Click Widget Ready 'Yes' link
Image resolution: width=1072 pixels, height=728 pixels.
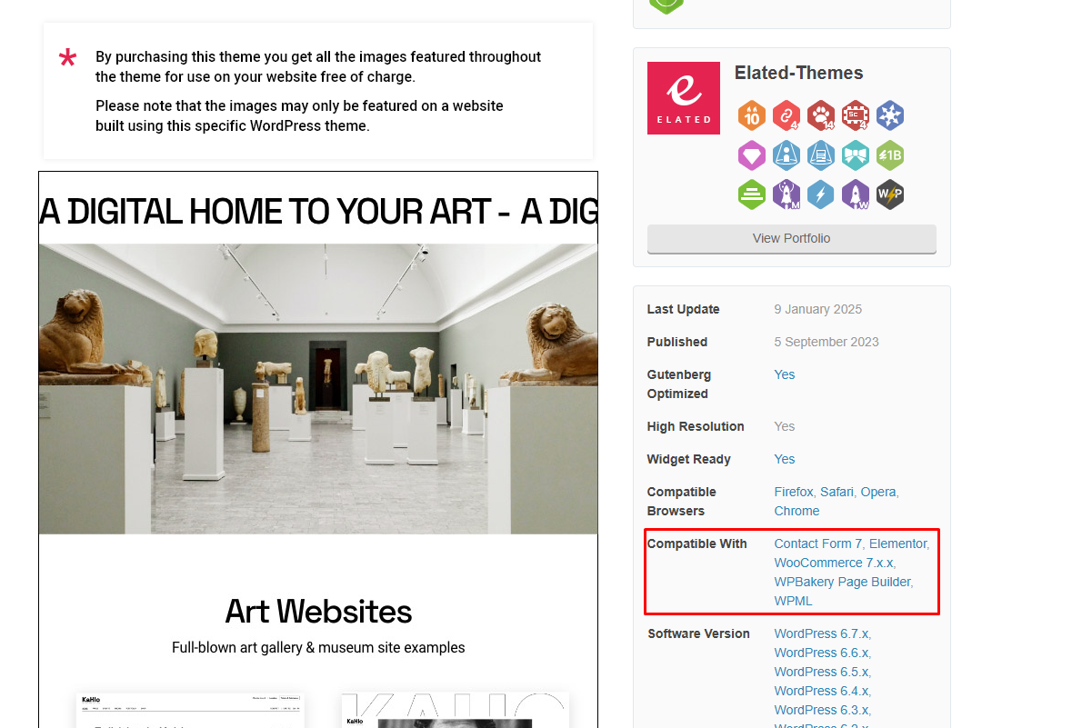[x=784, y=459]
